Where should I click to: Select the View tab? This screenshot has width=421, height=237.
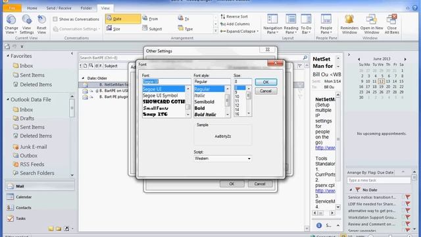(105, 8)
